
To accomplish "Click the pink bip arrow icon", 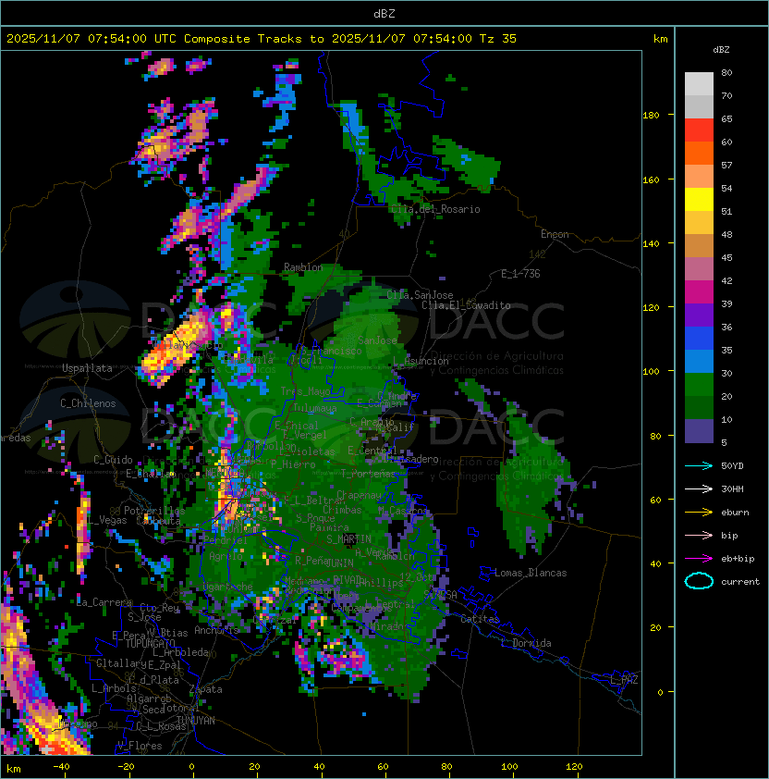I will click(x=699, y=535).
